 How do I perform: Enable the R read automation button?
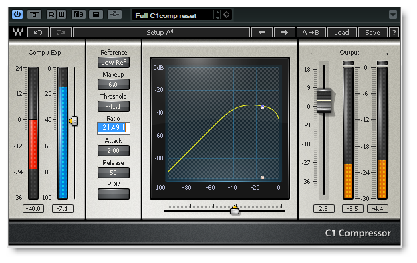(x=51, y=14)
